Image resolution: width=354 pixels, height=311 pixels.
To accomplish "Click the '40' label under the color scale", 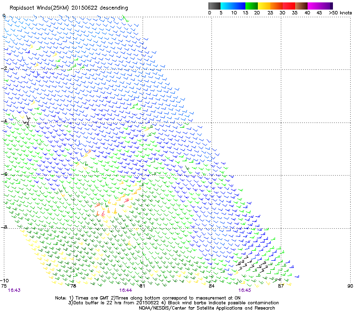I will click(307, 13).
